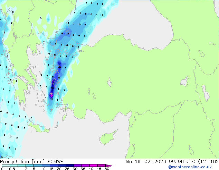Click the above-50 legend arrow tip
Image resolution: width=219 pixels, height=170 pixels.
pos(109,165)
